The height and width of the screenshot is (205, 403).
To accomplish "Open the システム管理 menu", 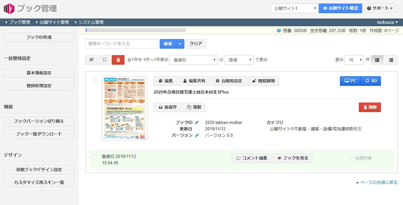I will 91,22.
